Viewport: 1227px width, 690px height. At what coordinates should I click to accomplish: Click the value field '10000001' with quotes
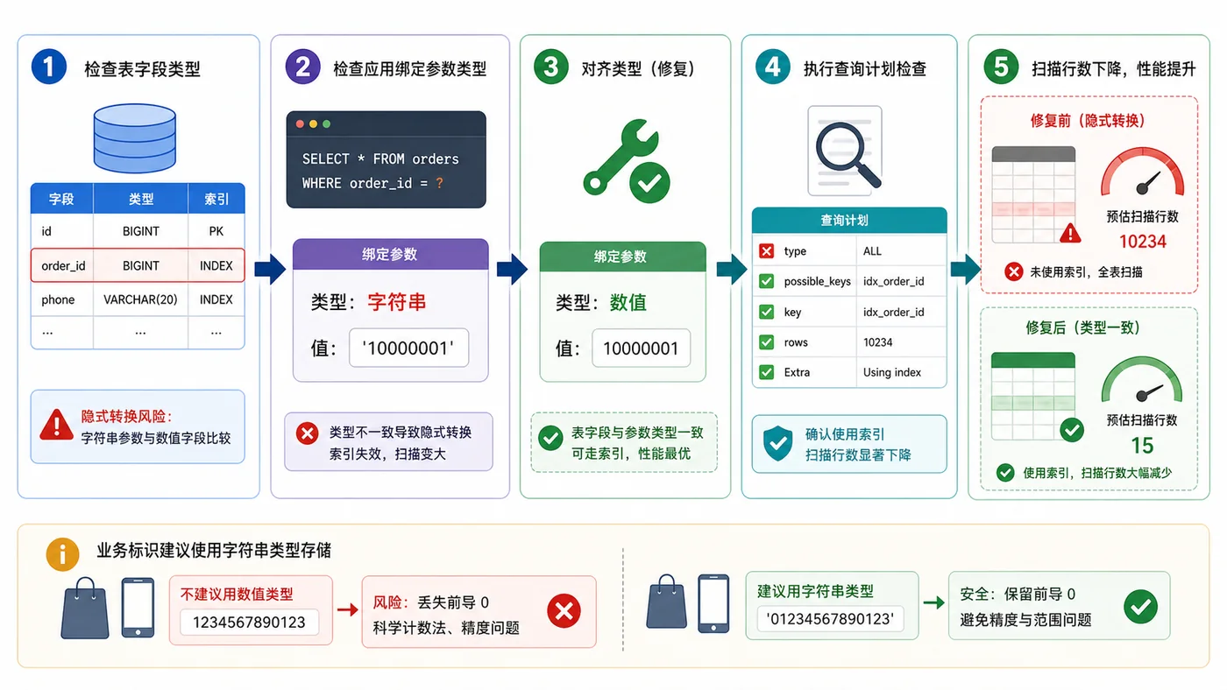point(408,349)
